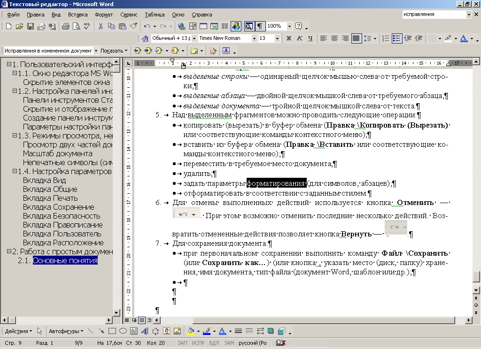Open Автофигуры dropdown menu
This screenshot has height=349, width=481.
(x=66, y=331)
